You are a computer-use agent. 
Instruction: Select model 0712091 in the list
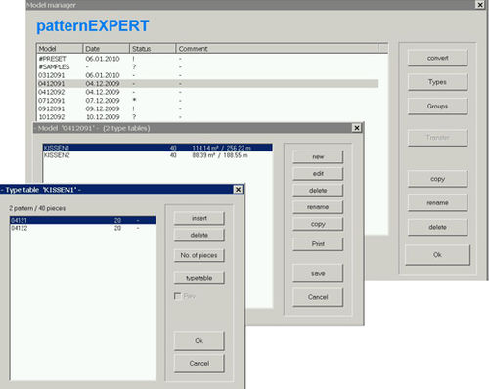(207, 101)
